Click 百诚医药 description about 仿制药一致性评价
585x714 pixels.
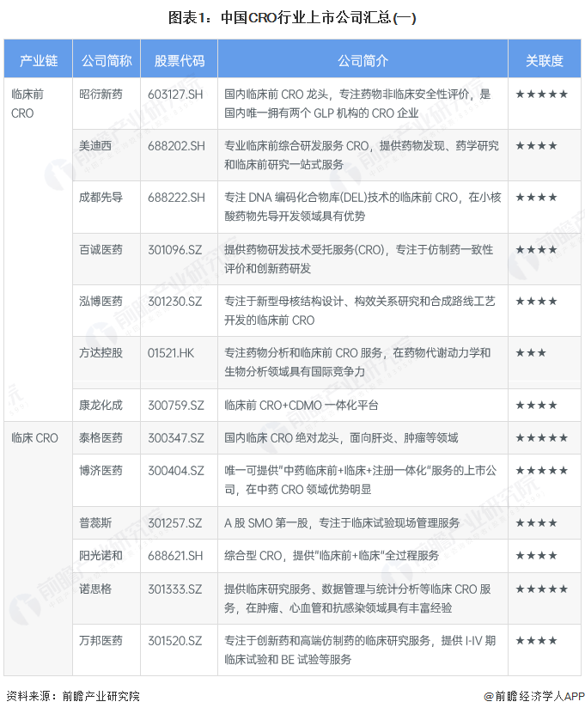(359, 259)
